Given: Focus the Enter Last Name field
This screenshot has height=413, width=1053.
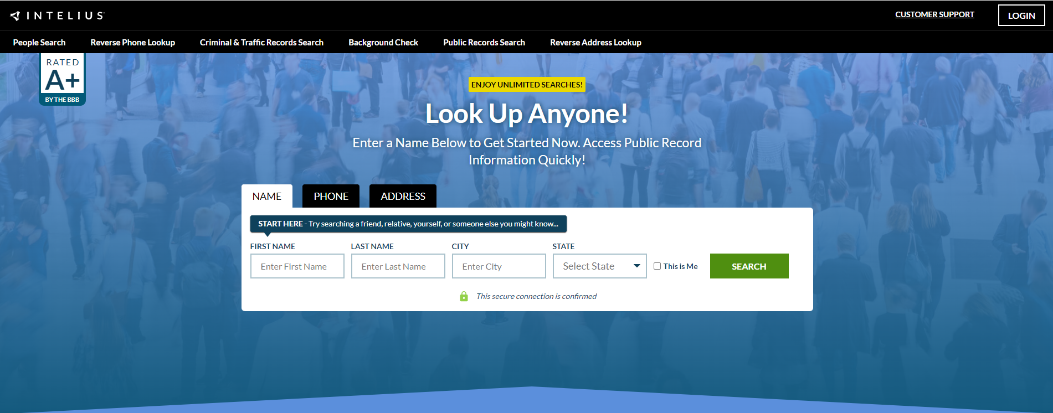Looking at the screenshot, I should (398, 266).
